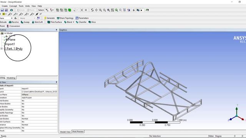
Task: Click the New Selection icon beside Select label
Action: click(47, 10)
